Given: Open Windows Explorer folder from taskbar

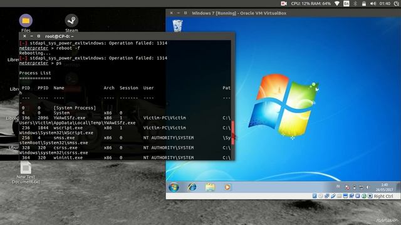Looking at the screenshot, I should [x=210, y=187].
